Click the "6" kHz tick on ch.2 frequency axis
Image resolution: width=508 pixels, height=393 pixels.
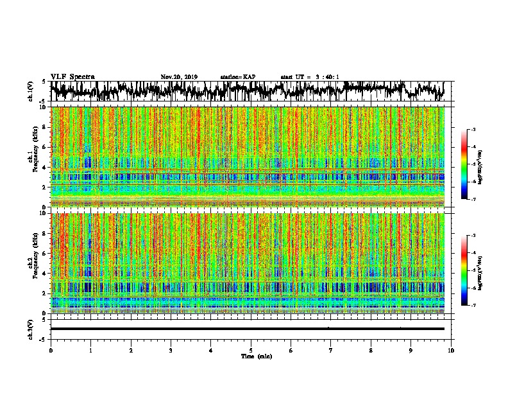click(x=46, y=254)
